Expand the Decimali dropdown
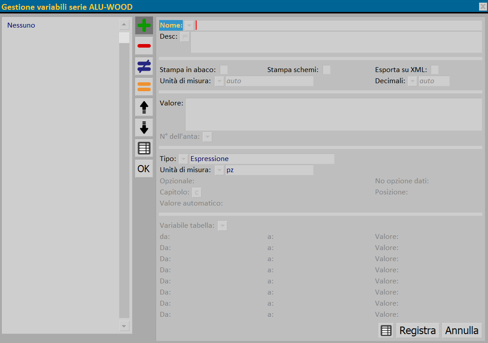This screenshot has height=343, width=488. [x=412, y=81]
